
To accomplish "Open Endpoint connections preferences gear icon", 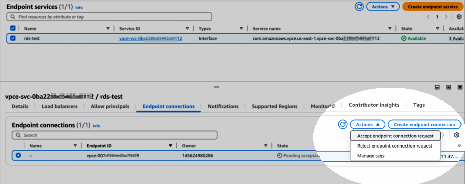I will point(456,135).
